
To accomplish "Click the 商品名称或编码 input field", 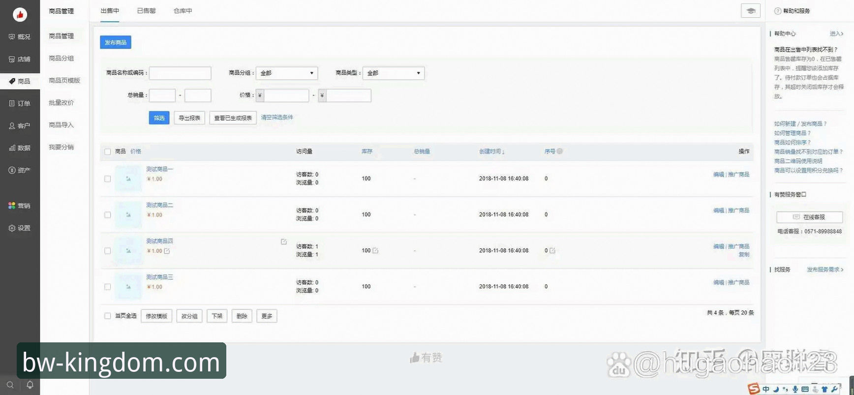I will tap(180, 73).
